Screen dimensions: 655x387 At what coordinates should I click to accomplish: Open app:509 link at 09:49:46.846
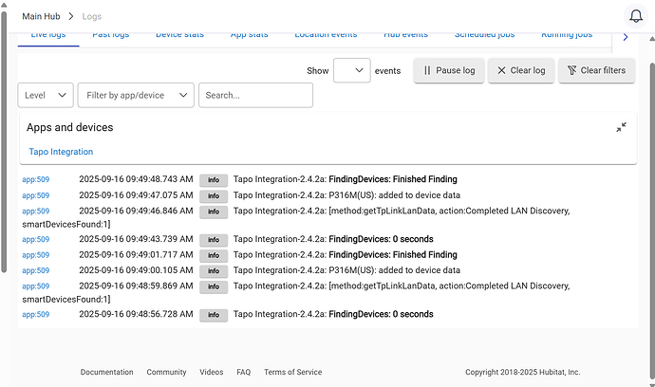point(35,212)
